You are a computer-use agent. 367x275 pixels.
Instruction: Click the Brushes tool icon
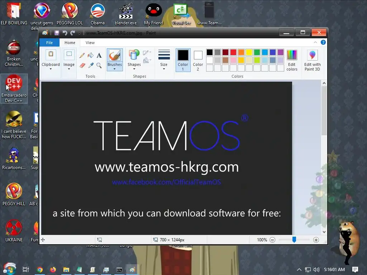tap(115, 56)
